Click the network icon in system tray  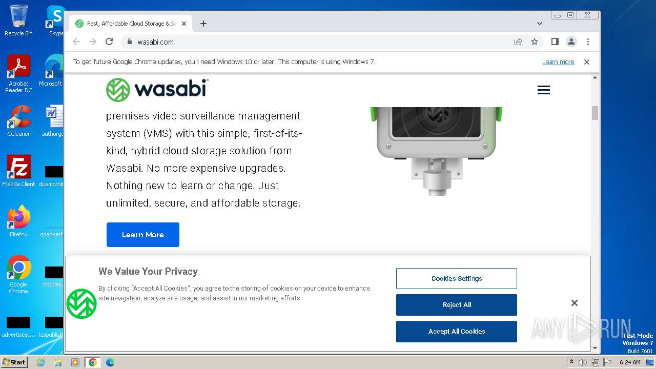click(595, 362)
